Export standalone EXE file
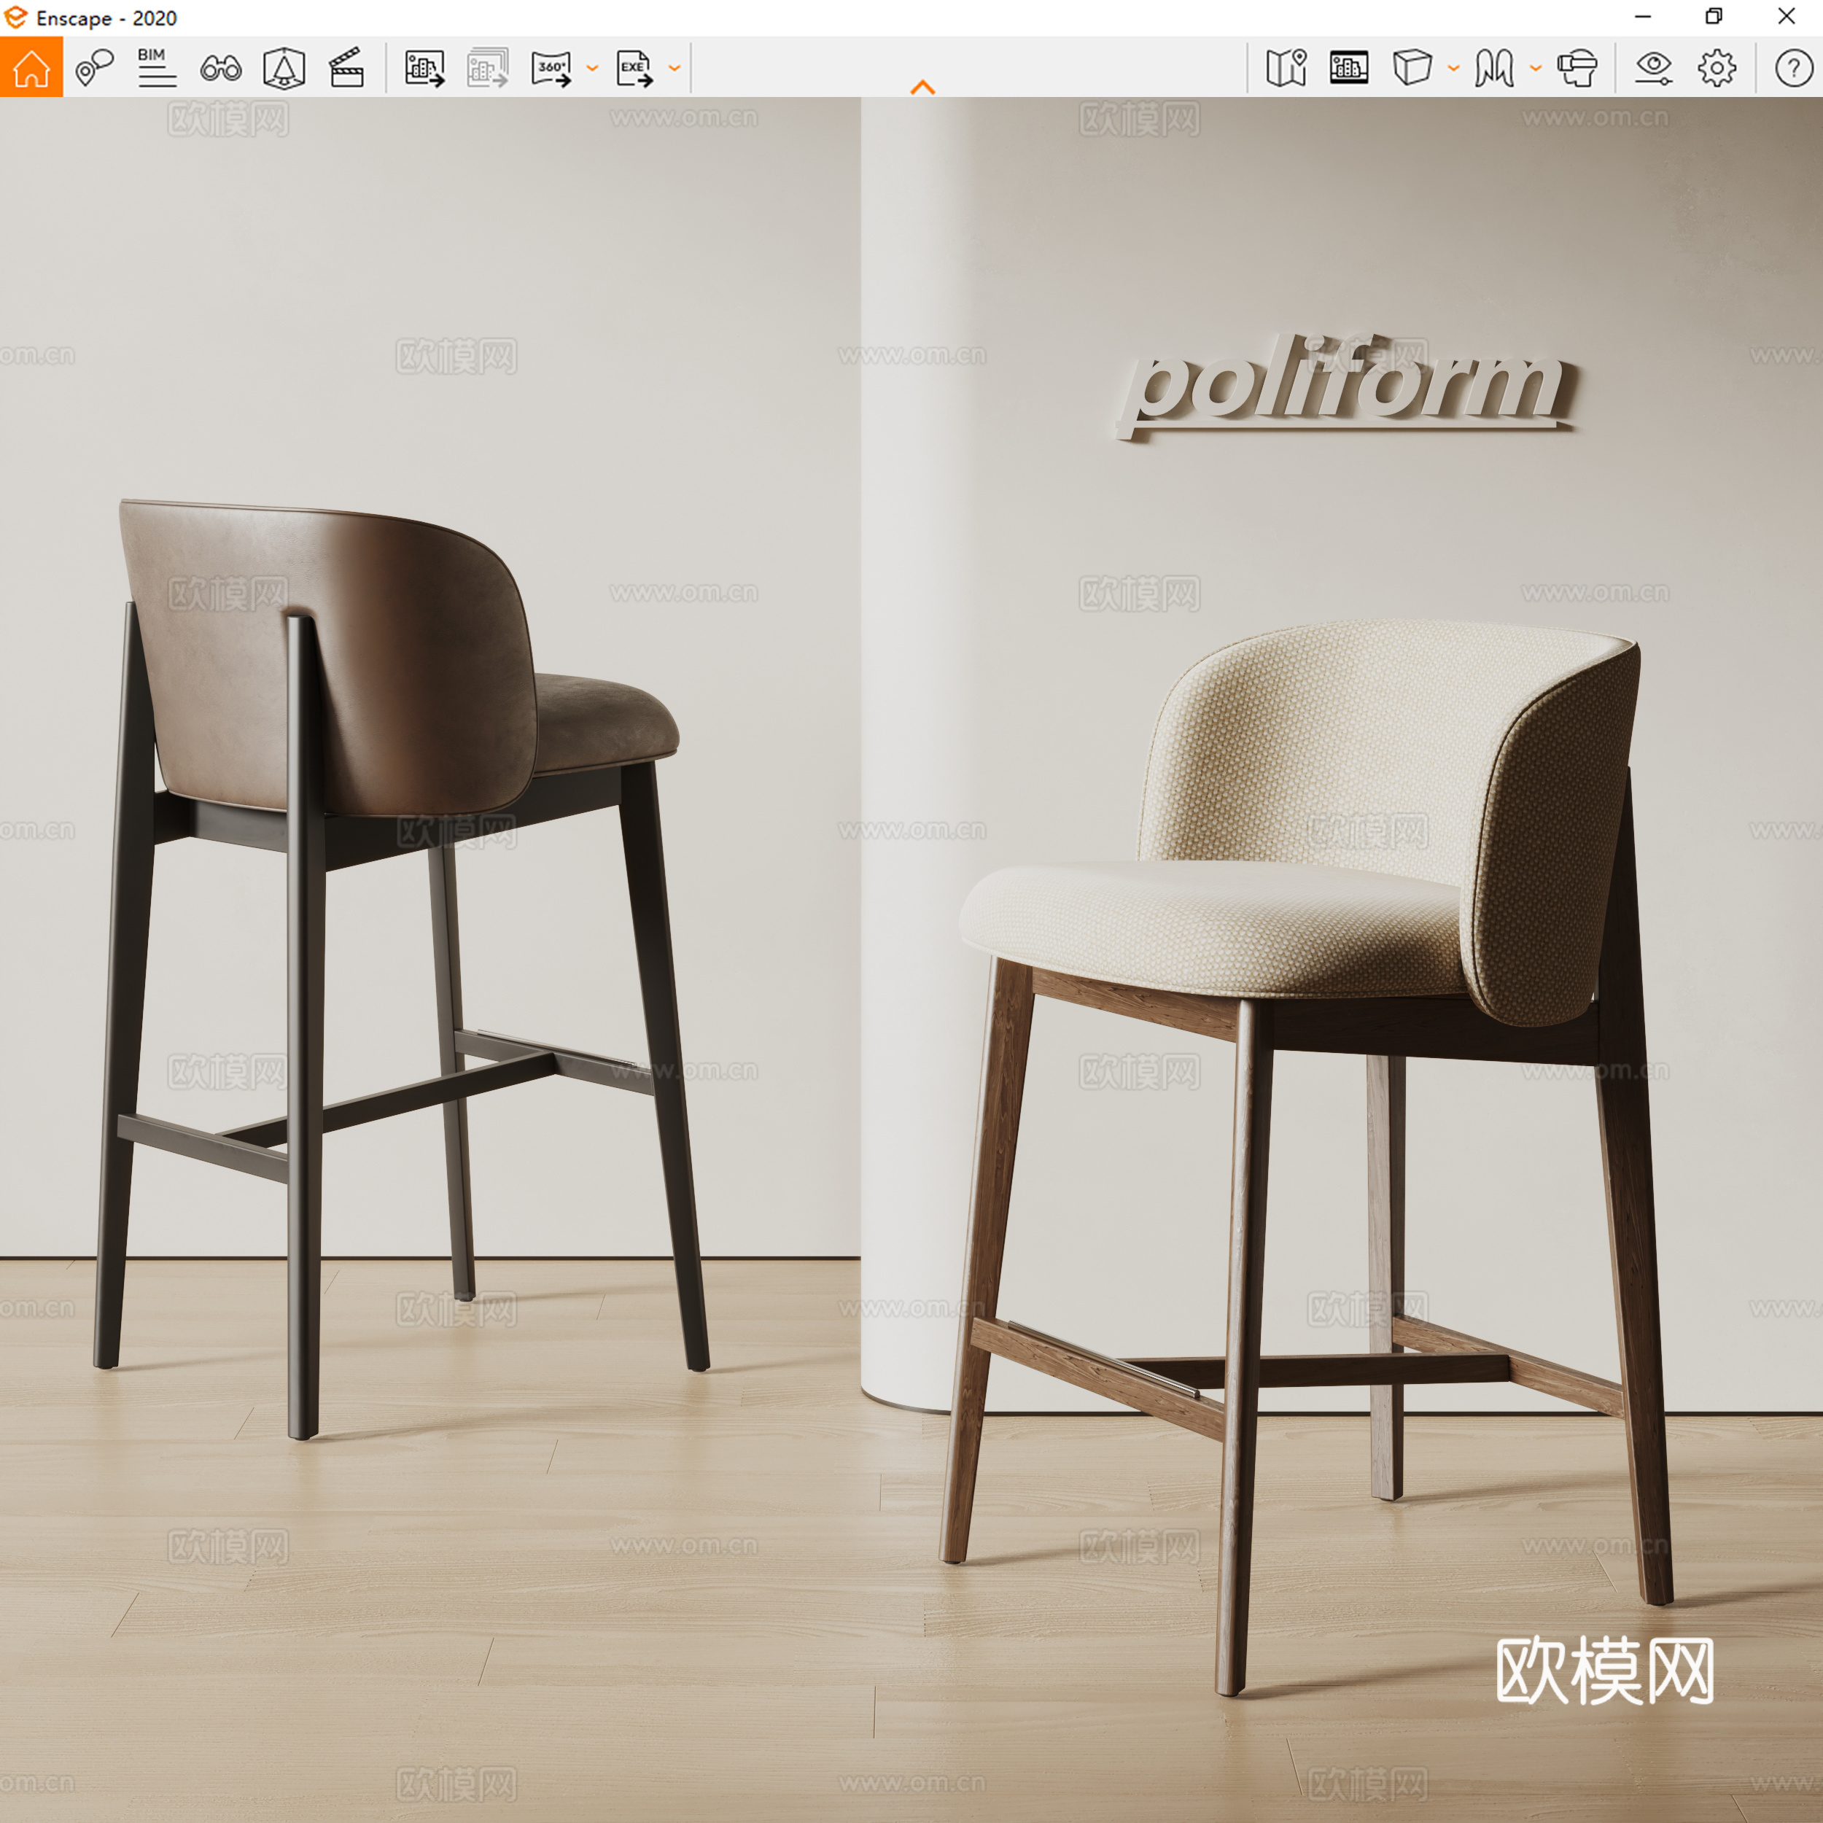The image size is (1823, 1823). coord(634,68)
